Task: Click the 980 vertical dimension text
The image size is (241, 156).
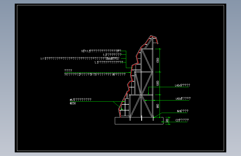Action: (x=158, y=106)
